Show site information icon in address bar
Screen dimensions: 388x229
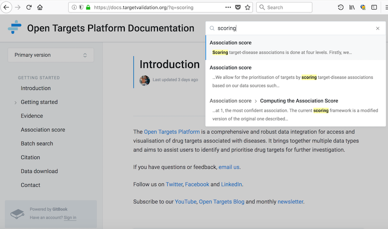(x=74, y=7)
